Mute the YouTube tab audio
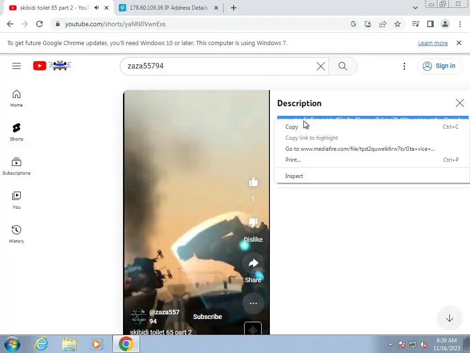Viewport: 470px width, 353px height. click(x=96, y=8)
